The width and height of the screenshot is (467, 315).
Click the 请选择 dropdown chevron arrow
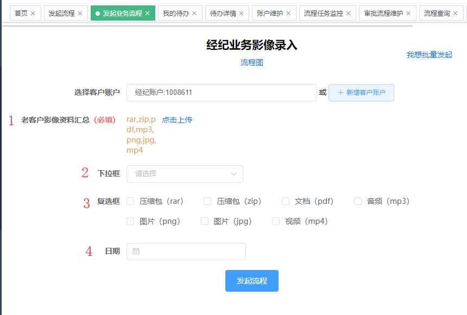234,174
